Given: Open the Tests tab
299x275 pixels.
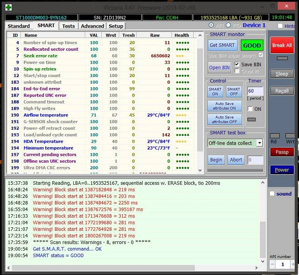Looking at the screenshot, I should 69,26.
